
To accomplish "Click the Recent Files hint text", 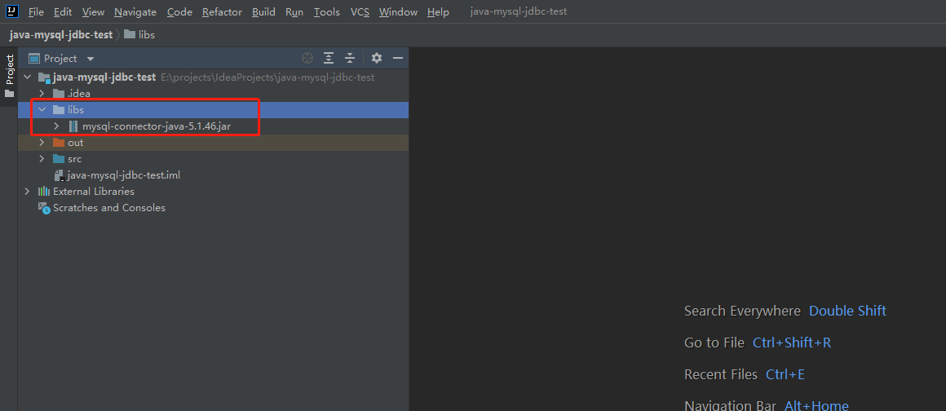I will (x=721, y=374).
